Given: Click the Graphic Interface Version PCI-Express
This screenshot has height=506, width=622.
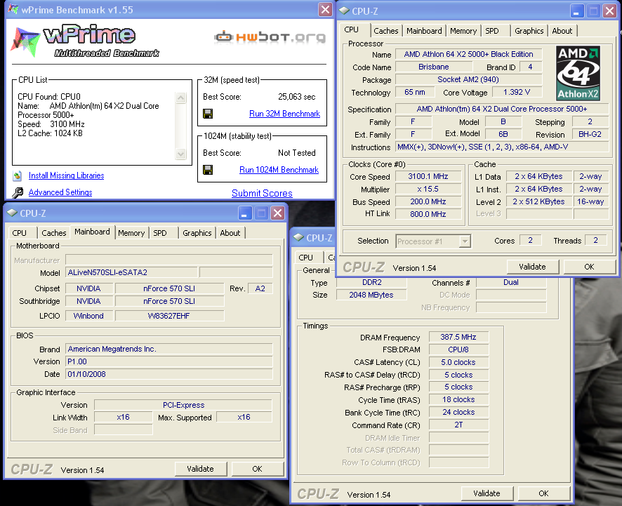Looking at the screenshot, I should [x=183, y=405].
